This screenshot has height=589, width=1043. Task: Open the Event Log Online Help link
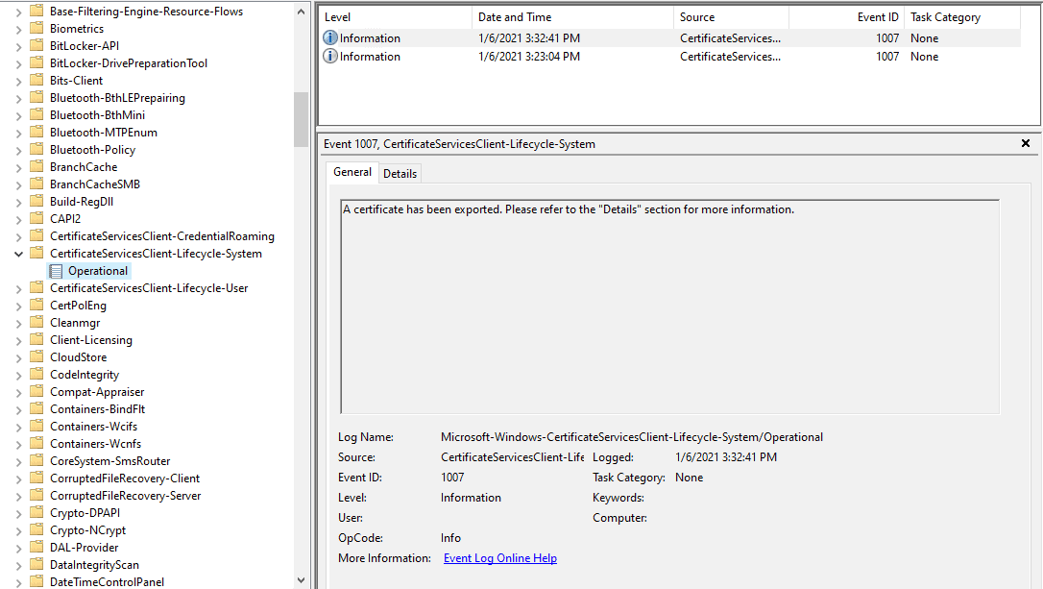(x=499, y=557)
